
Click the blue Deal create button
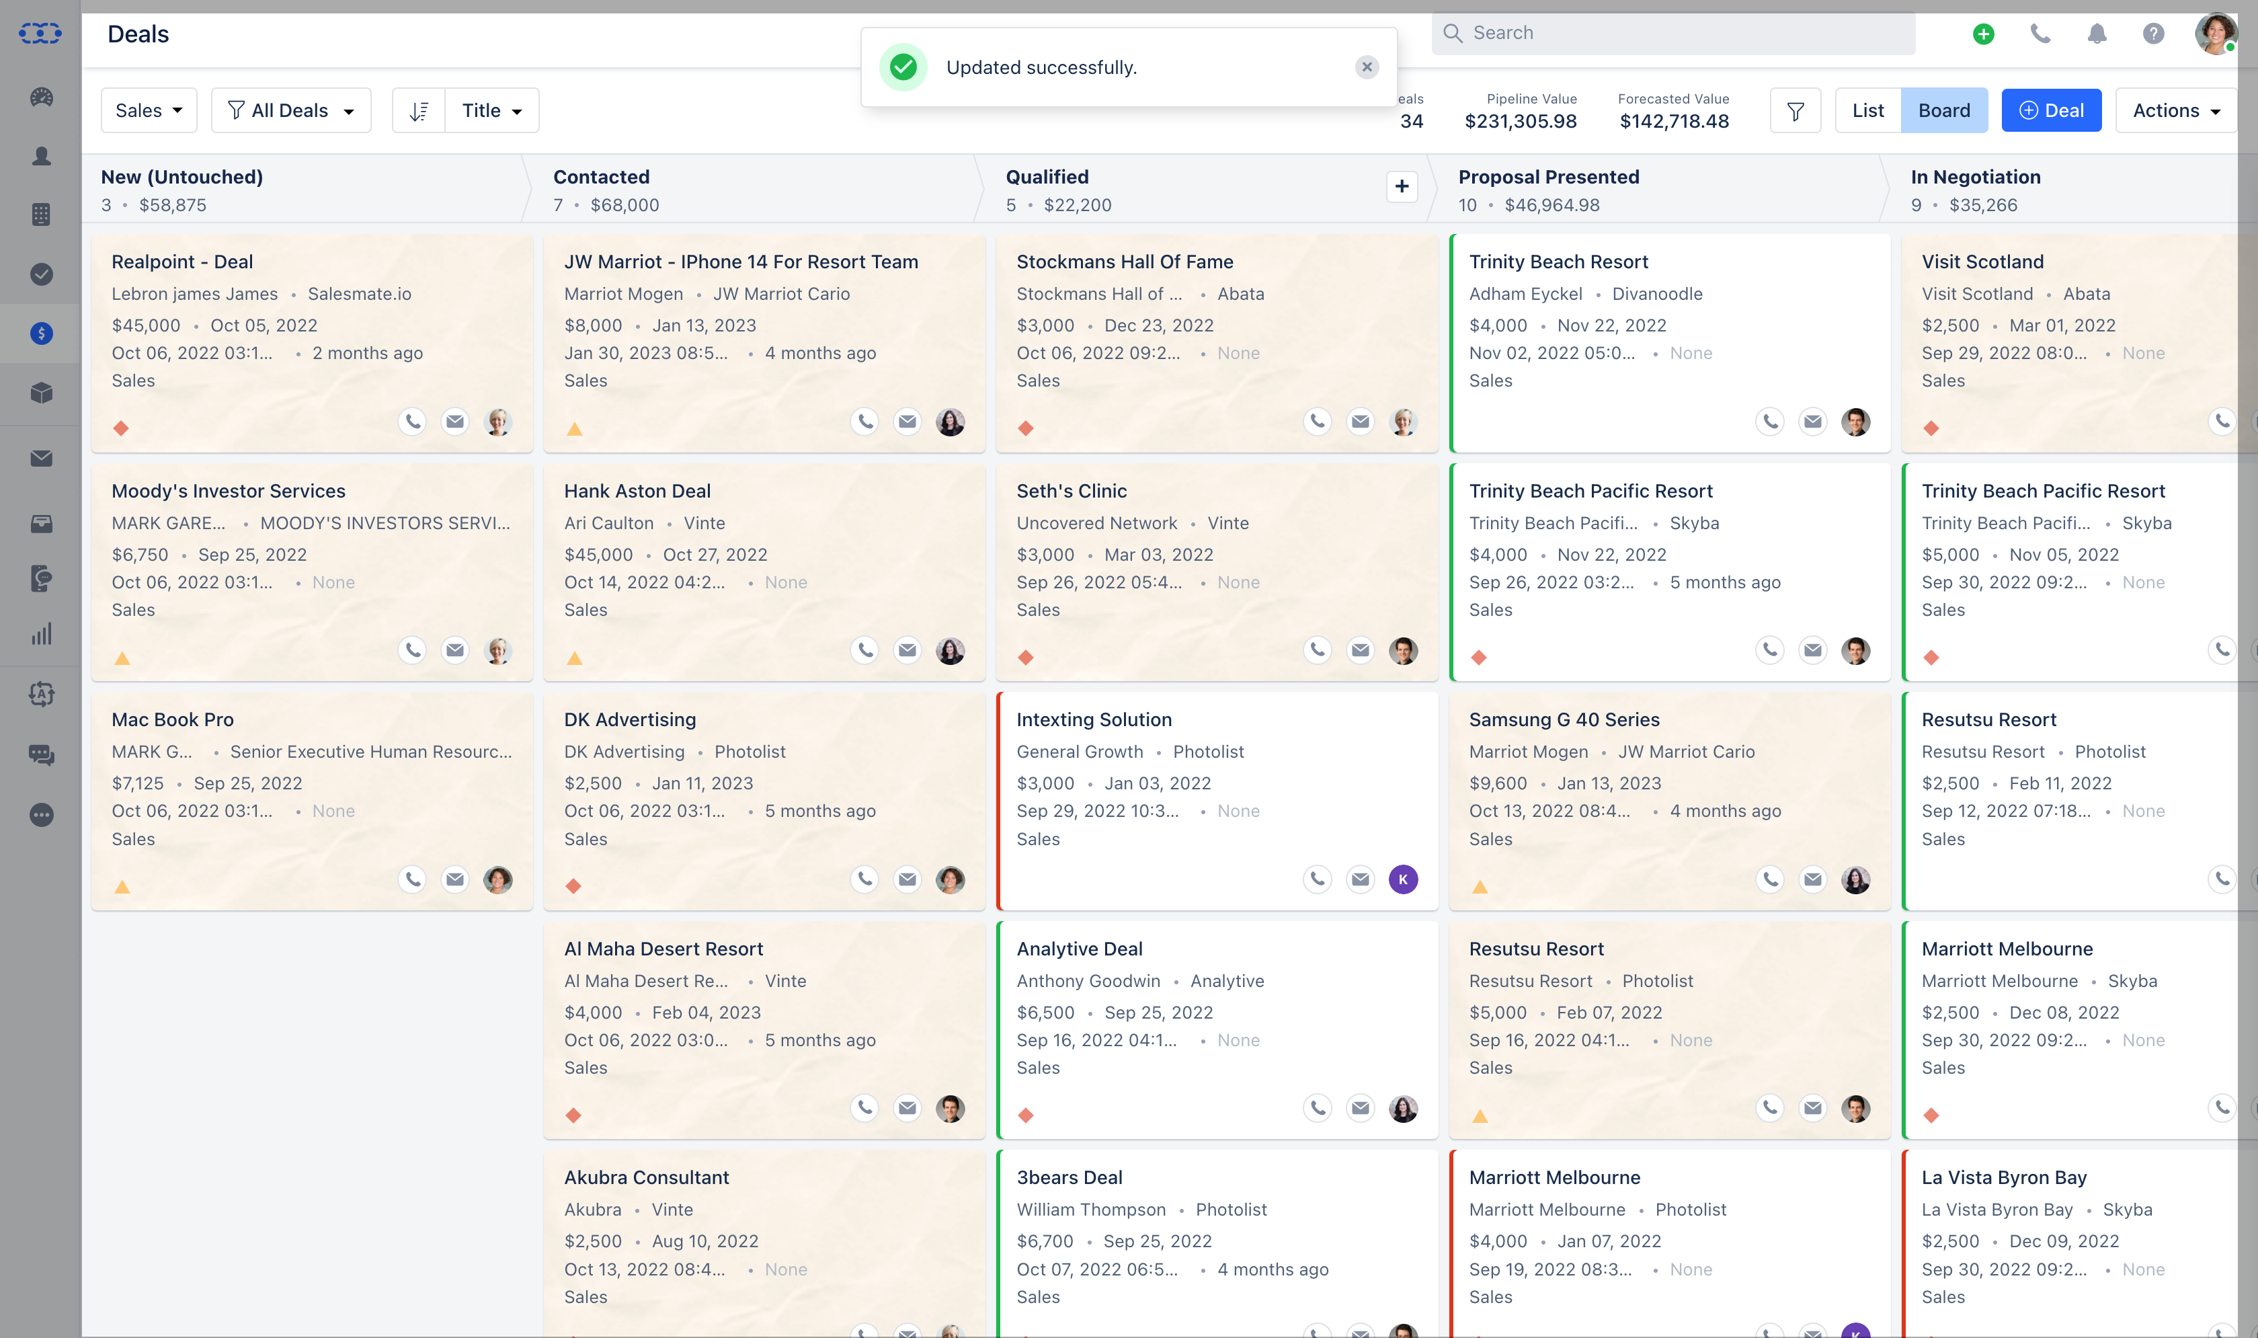(x=2052, y=111)
